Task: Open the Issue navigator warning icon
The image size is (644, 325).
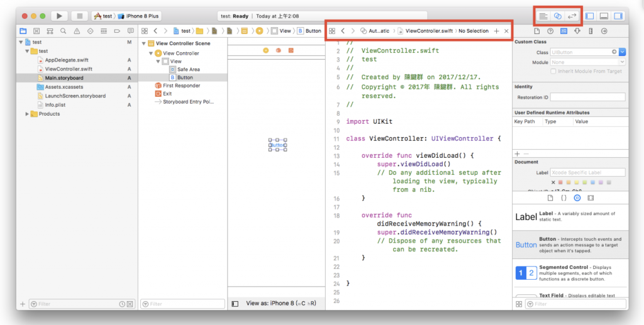Action: click(x=77, y=31)
